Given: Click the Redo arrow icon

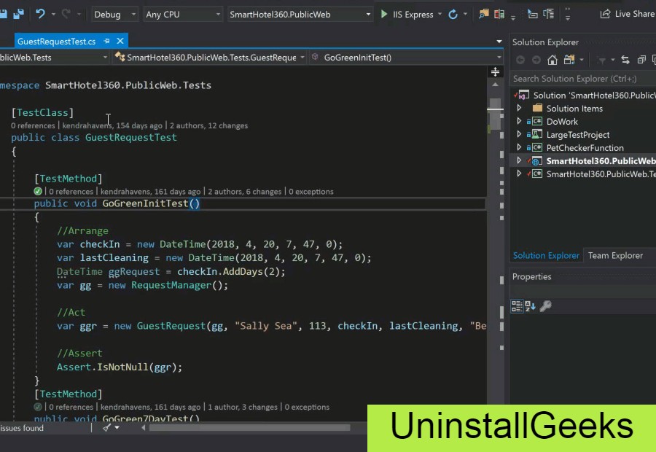Looking at the screenshot, I should [x=66, y=15].
